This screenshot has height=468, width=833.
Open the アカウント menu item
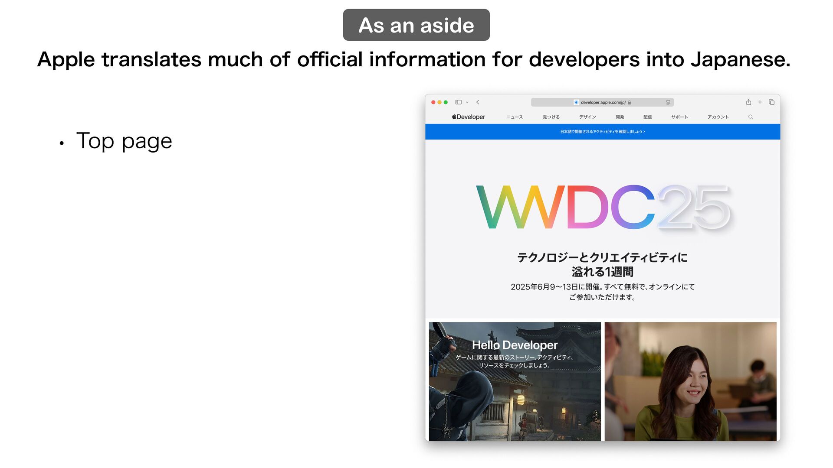(718, 117)
